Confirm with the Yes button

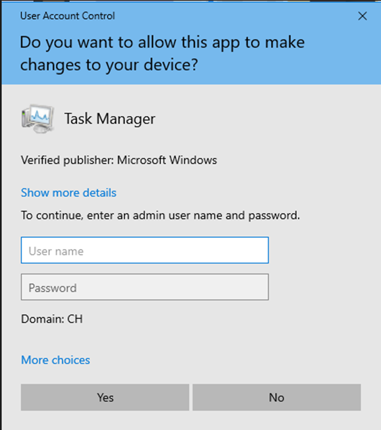(x=105, y=397)
